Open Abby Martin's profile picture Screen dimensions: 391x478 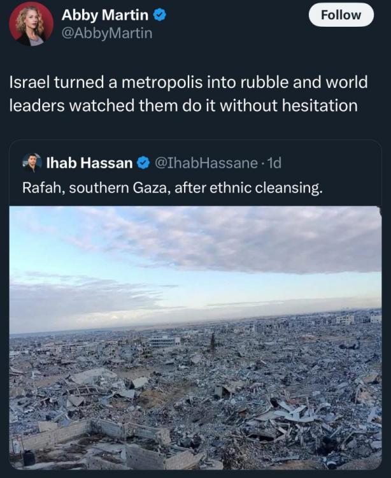[31, 24]
